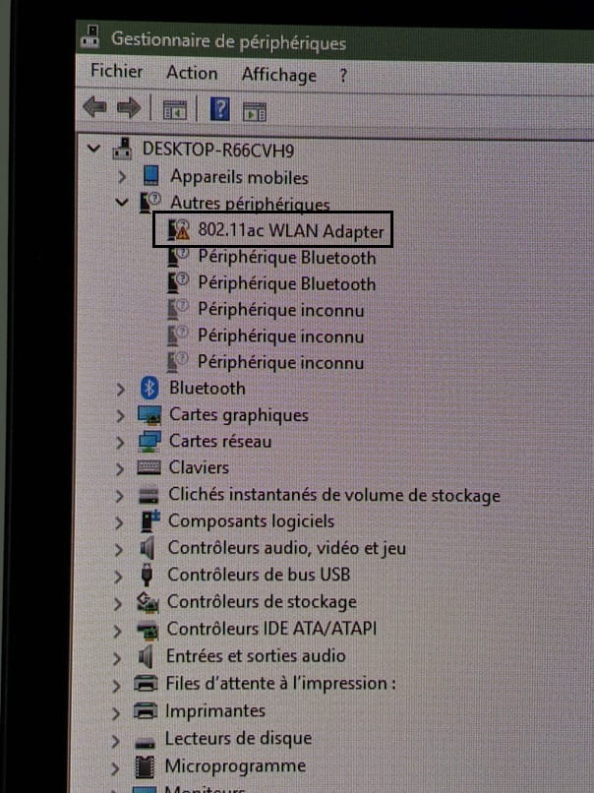Expand Clichés instantanés de volume de stockage

119,496
